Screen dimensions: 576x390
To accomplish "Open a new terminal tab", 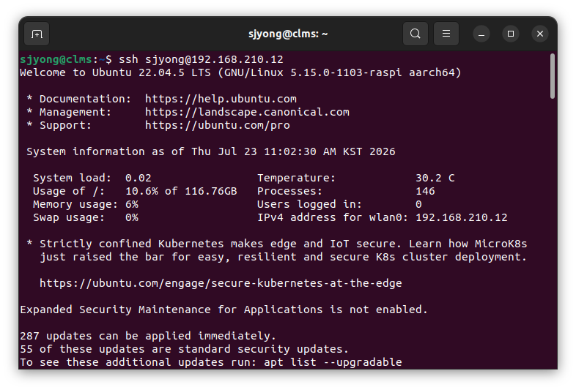I will pos(37,34).
